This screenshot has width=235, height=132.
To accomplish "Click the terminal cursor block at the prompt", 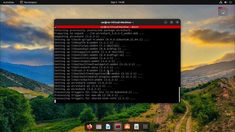I will [x=55, y=101].
